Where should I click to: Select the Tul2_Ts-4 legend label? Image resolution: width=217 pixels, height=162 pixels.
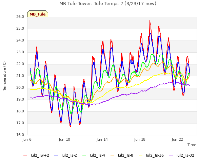click(97, 155)
